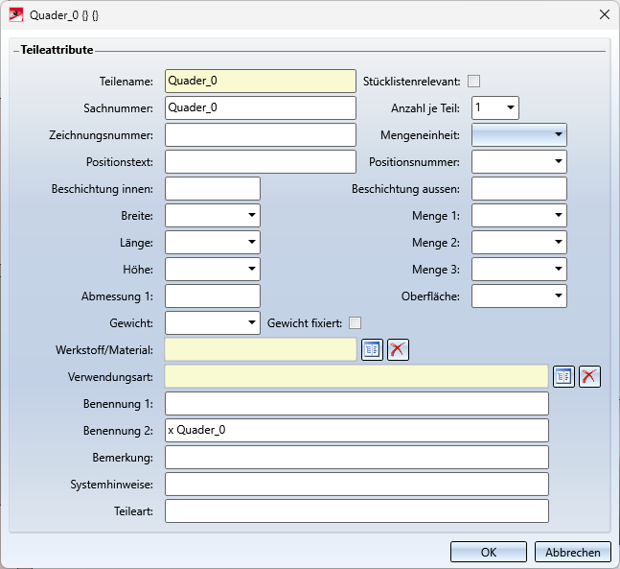This screenshot has width=620, height=569.
Task: Click the Benennung 2 input field
Action: pos(356,430)
